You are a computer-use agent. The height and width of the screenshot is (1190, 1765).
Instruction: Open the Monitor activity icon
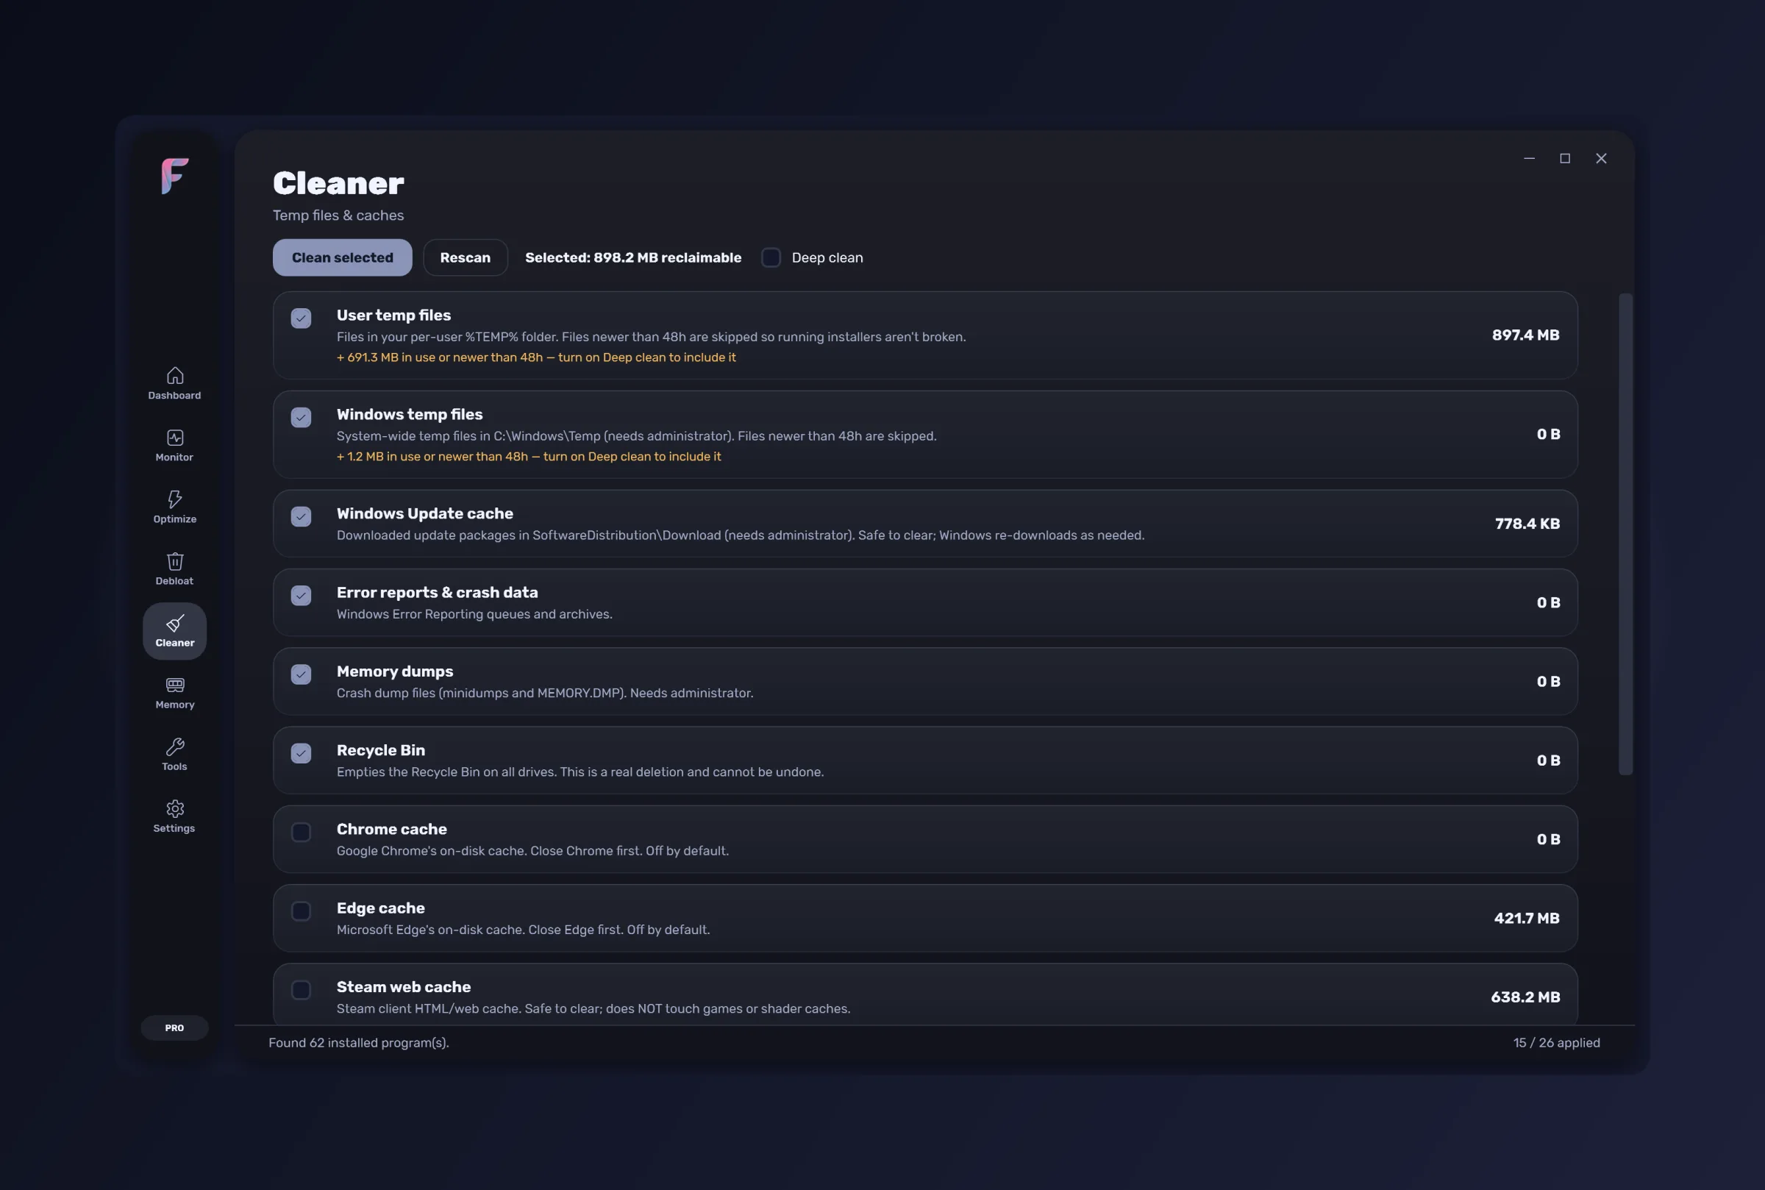pyautogui.click(x=174, y=438)
